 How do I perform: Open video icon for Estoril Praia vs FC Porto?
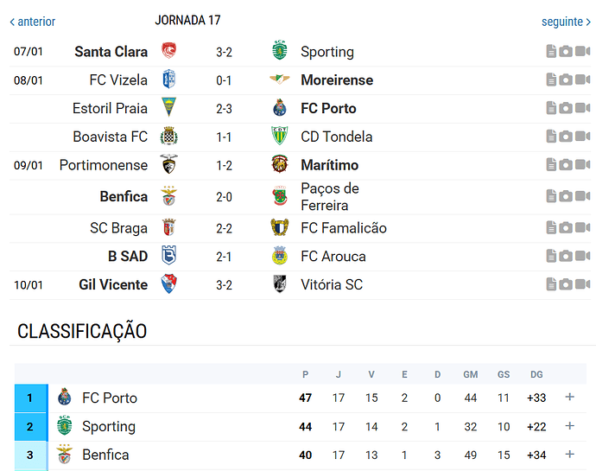point(581,109)
